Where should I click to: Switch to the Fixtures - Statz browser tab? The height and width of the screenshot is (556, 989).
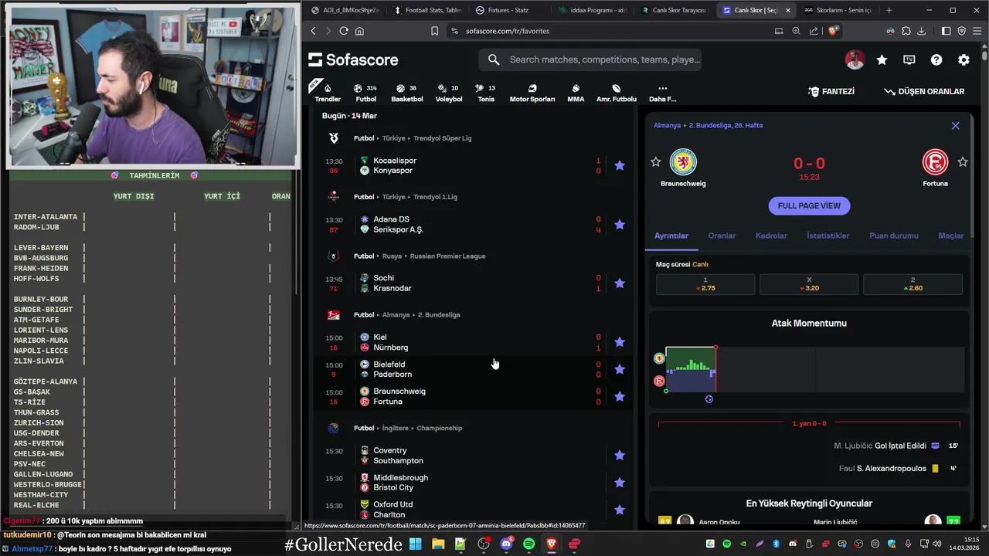508,10
